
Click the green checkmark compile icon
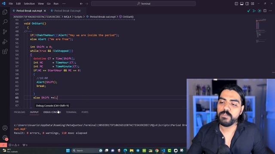[x=248, y=11]
